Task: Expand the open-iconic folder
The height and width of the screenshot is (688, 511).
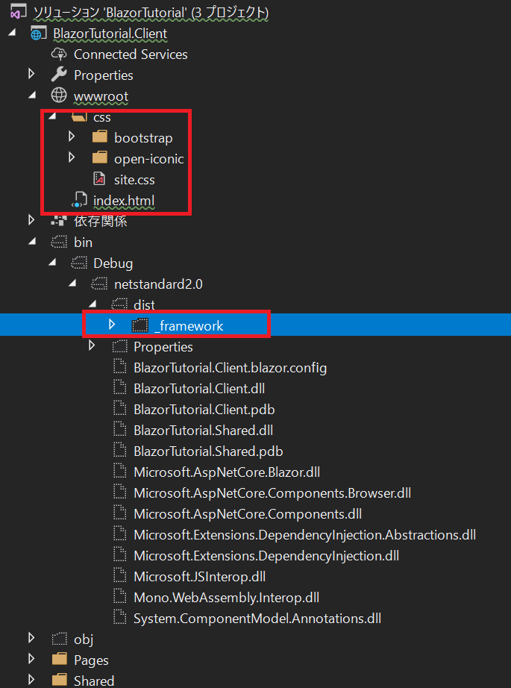Action: 72,157
